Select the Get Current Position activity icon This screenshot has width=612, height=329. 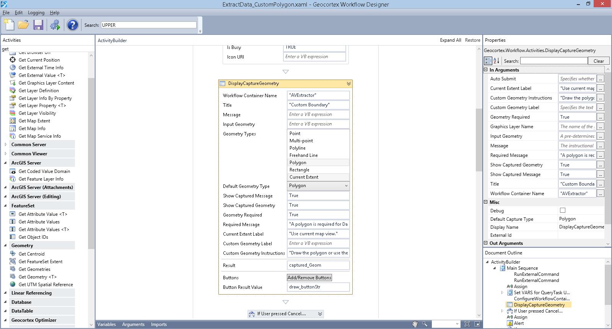pos(13,60)
